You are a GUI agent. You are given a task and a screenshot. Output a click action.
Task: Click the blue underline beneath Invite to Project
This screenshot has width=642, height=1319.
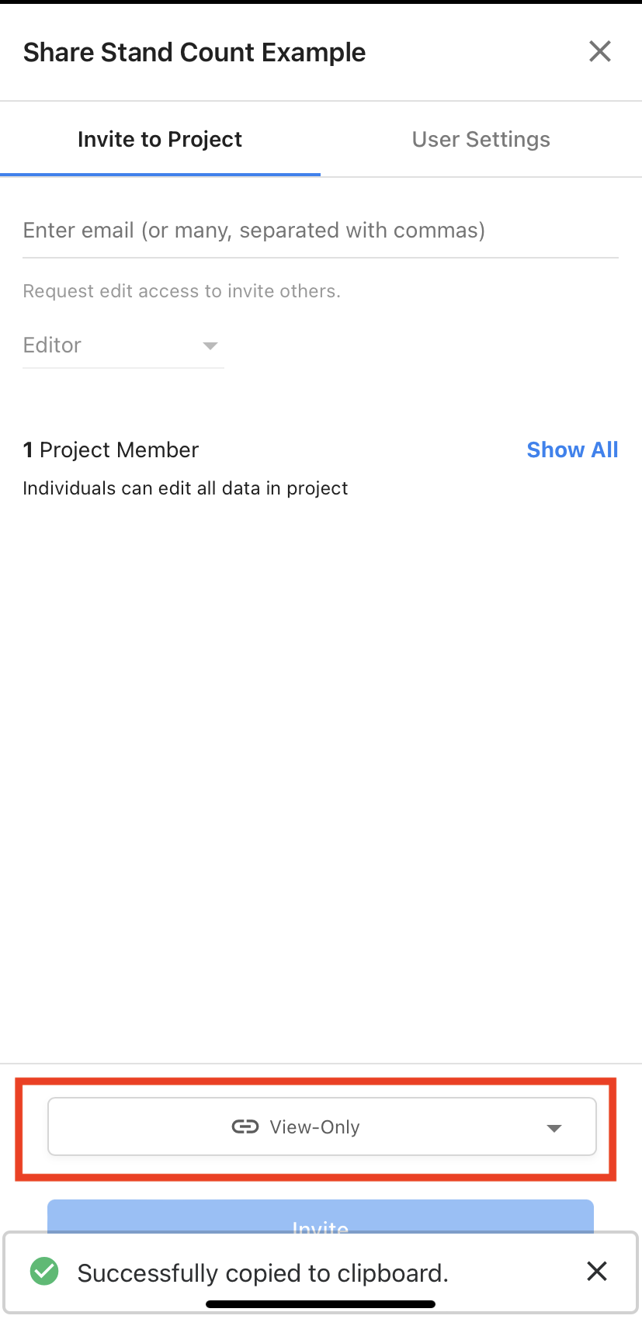[x=160, y=175]
